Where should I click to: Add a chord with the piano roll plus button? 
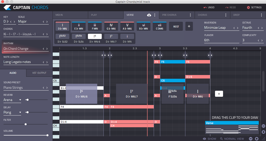tap(219, 94)
